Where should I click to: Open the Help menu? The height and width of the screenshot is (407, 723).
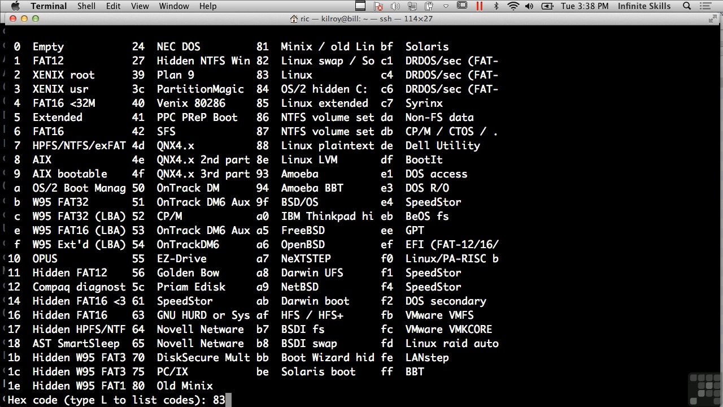click(208, 6)
